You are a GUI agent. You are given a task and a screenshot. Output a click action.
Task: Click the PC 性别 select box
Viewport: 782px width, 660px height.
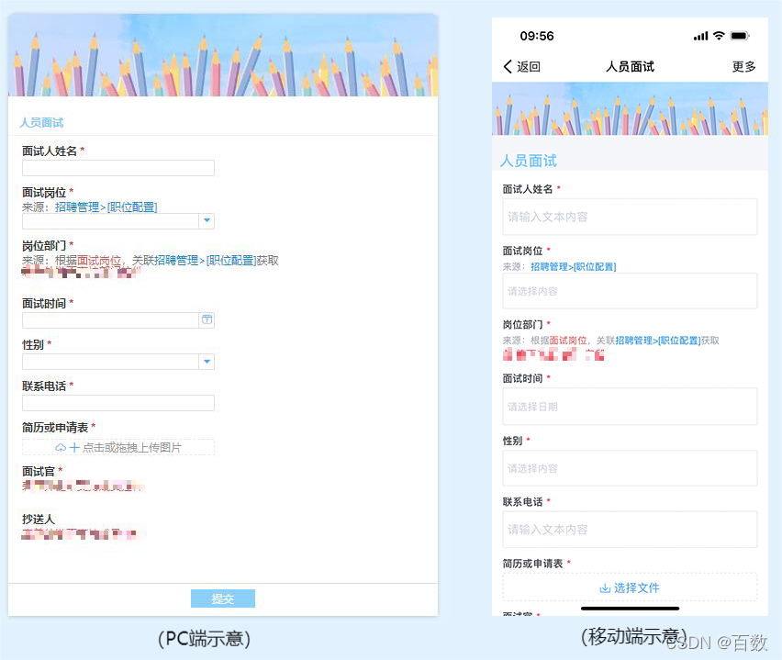[118, 362]
